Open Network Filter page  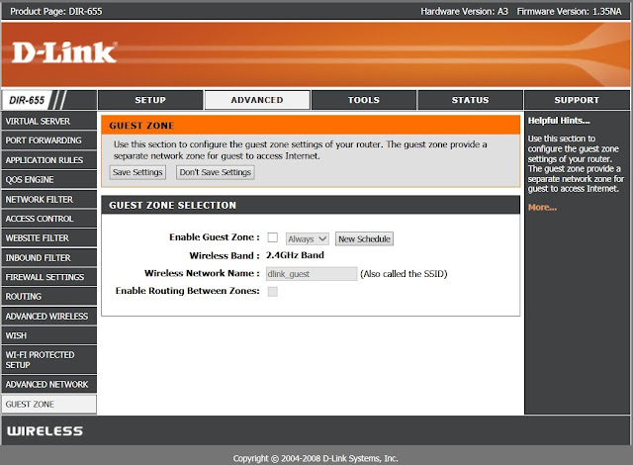click(48, 200)
